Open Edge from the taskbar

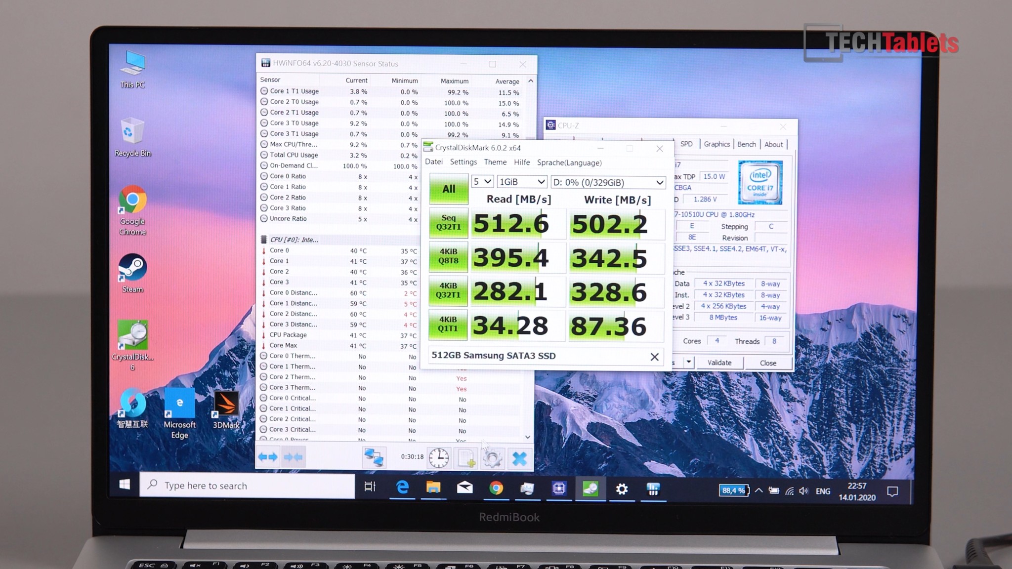click(402, 488)
